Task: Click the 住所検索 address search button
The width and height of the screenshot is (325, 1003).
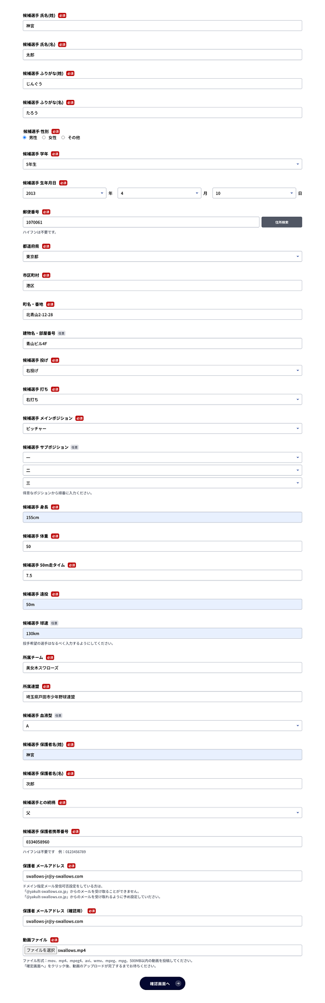Action: (282, 222)
